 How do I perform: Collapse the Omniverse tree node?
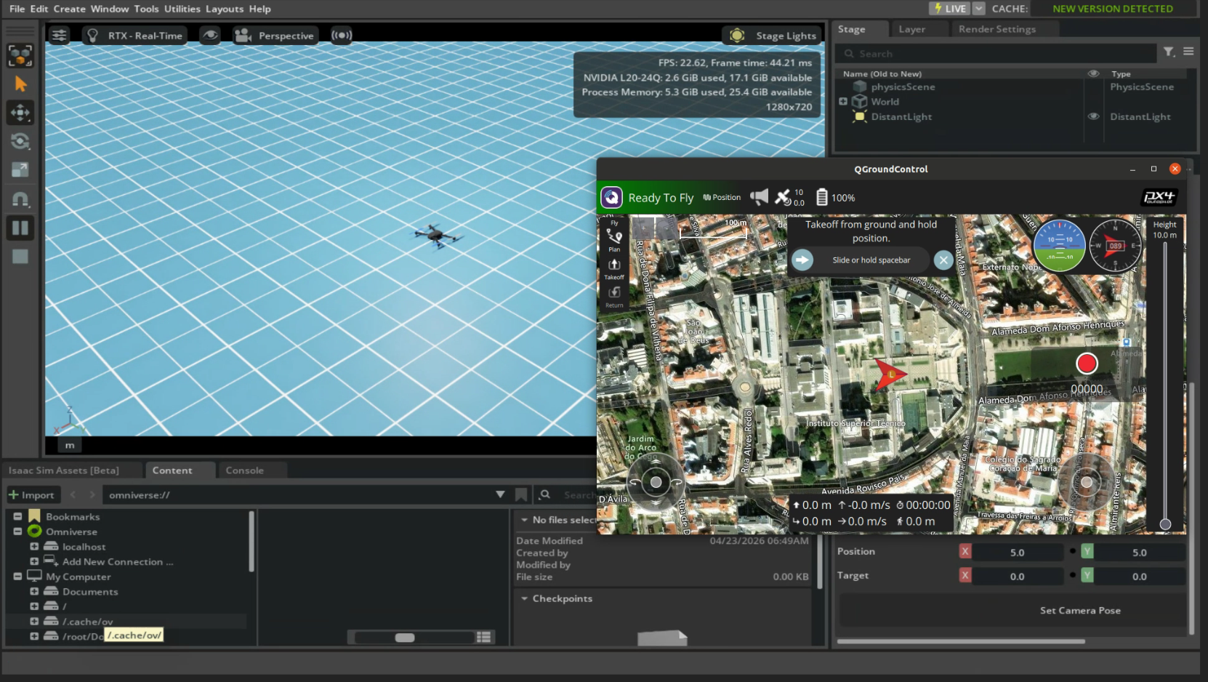pos(17,531)
